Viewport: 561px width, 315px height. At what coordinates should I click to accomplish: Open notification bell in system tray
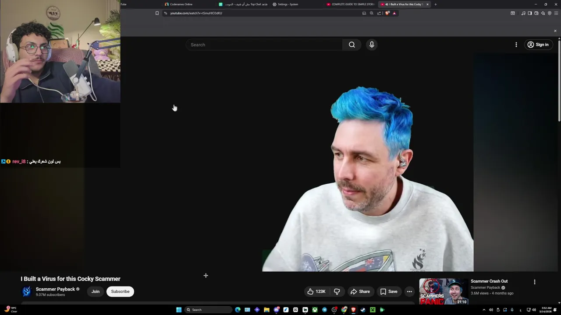tap(555, 310)
